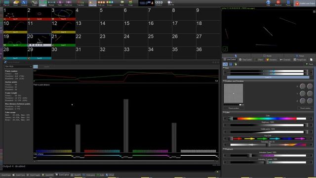Click the Pause toolbar icon

pyautogui.click(x=288, y=3)
